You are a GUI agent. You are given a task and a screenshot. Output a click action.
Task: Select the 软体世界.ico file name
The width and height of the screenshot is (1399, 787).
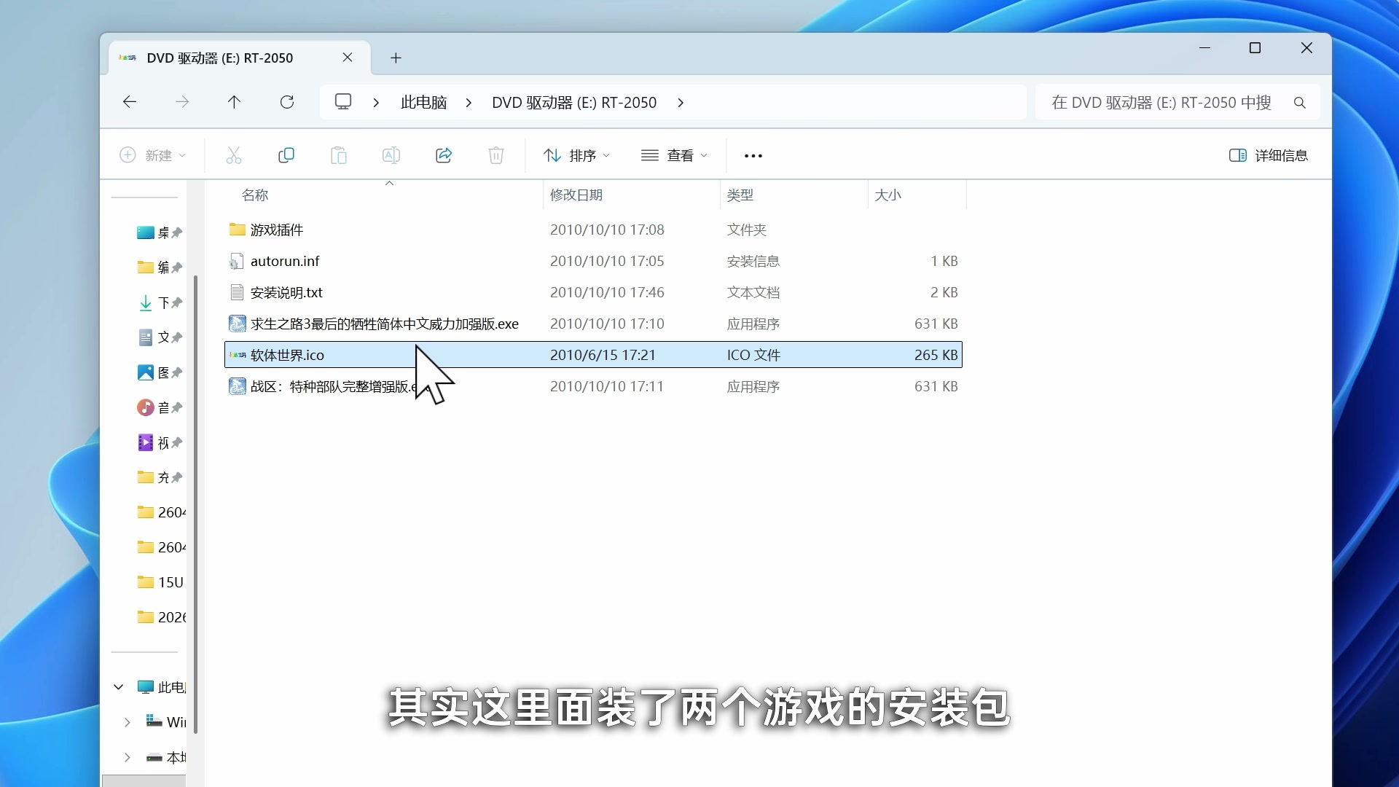pos(287,355)
